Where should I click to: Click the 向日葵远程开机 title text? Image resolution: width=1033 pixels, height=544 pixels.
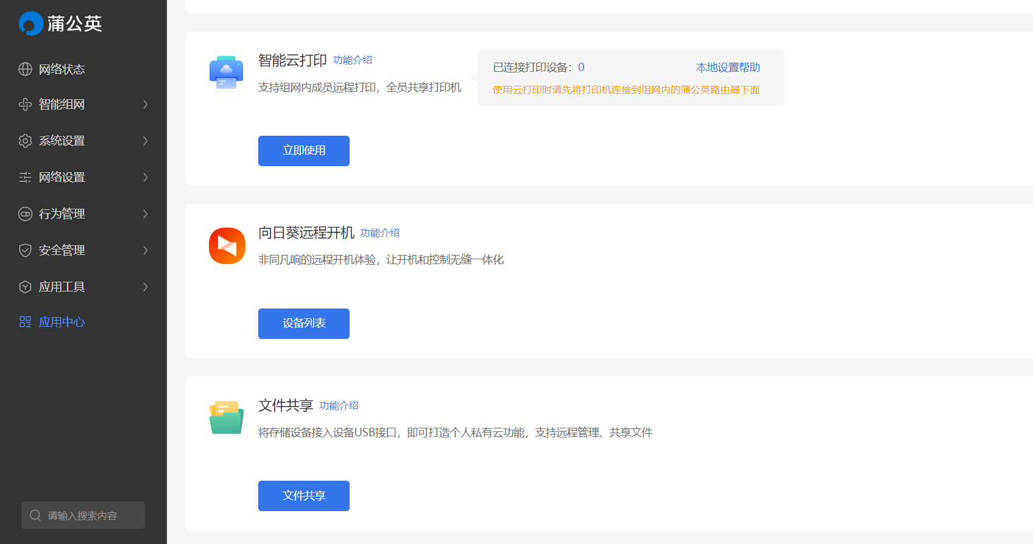click(x=306, y=233)
